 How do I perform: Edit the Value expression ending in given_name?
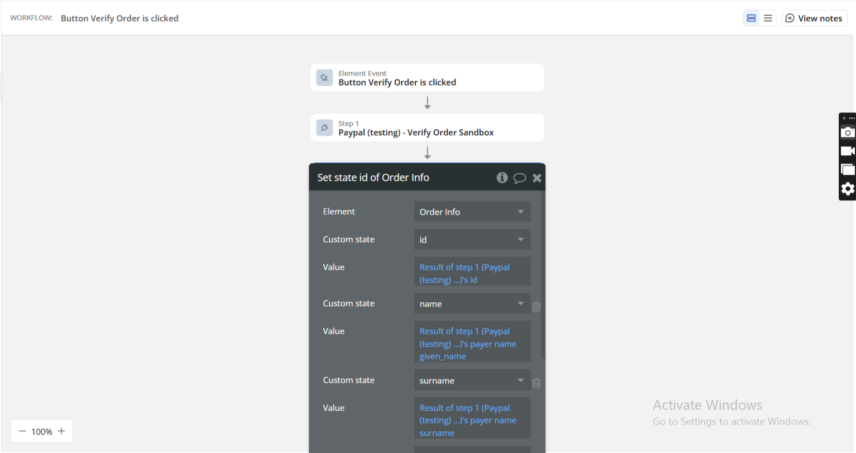coord(471,343)
